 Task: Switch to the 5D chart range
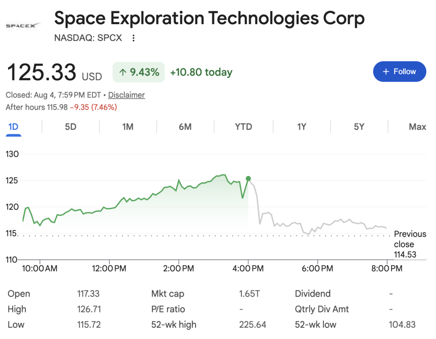71,127
